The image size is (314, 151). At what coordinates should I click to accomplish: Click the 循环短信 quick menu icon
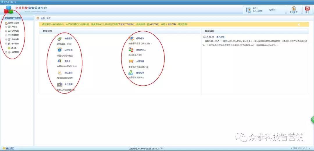point(131,39)
